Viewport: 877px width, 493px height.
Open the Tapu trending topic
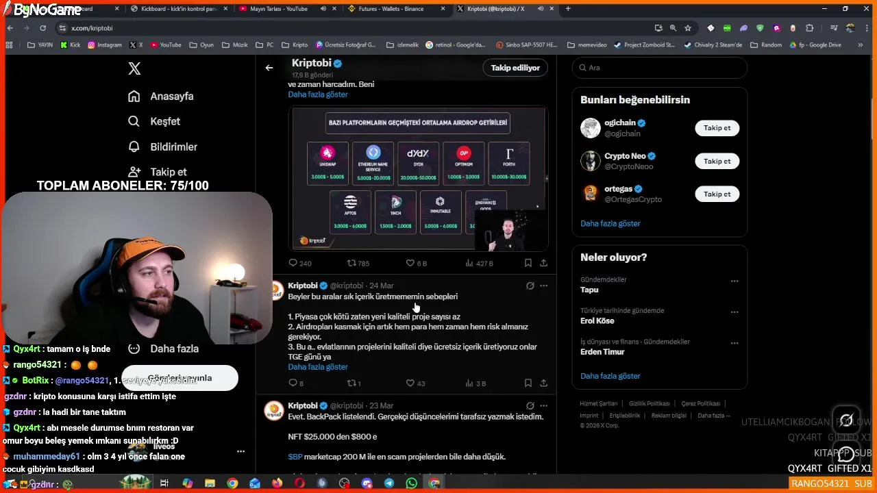[x=589, y=290]
